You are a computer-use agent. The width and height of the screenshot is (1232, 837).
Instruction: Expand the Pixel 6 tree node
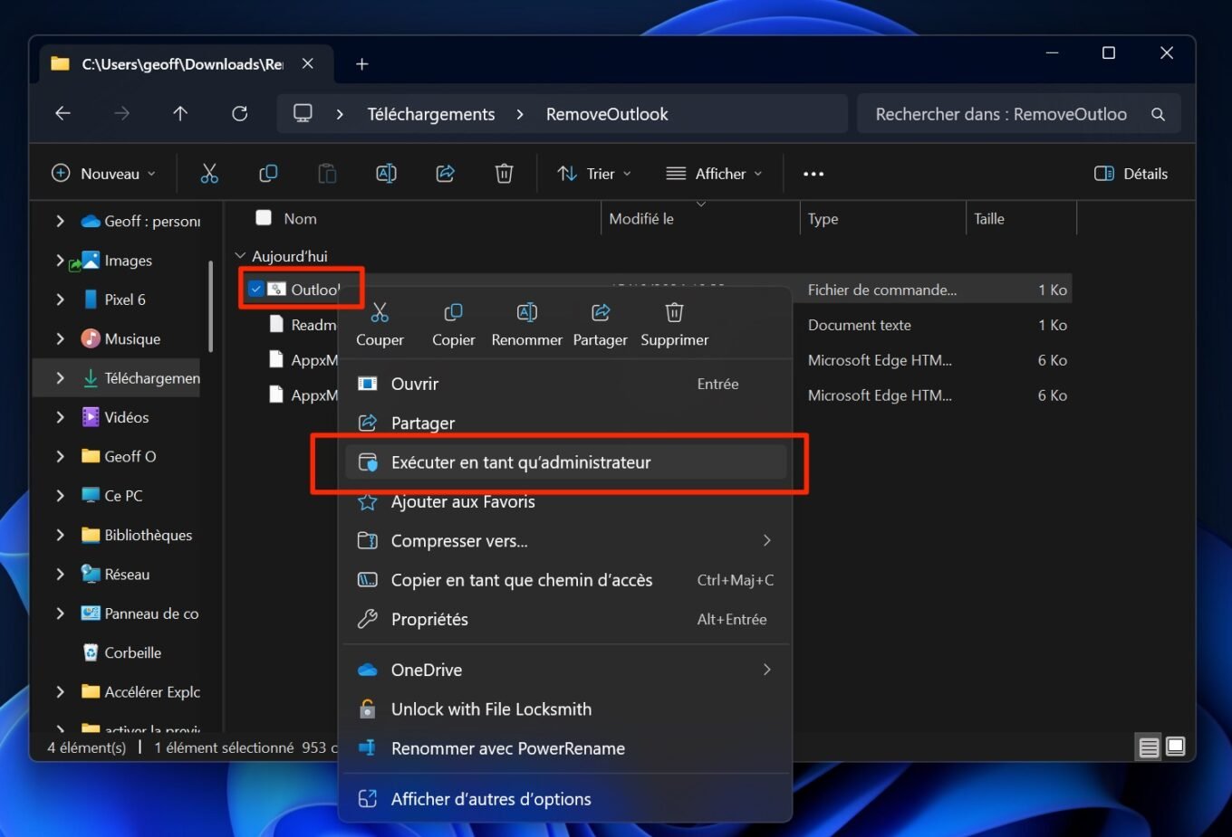coord(60,300)
